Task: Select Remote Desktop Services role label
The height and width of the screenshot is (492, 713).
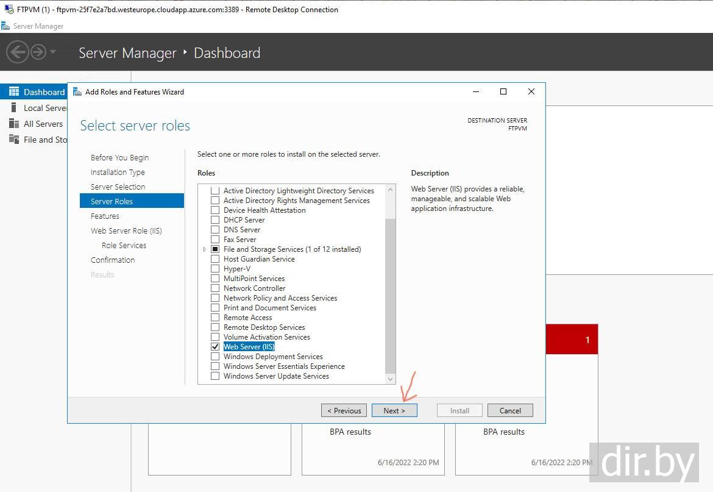Action: coord(264,327)
